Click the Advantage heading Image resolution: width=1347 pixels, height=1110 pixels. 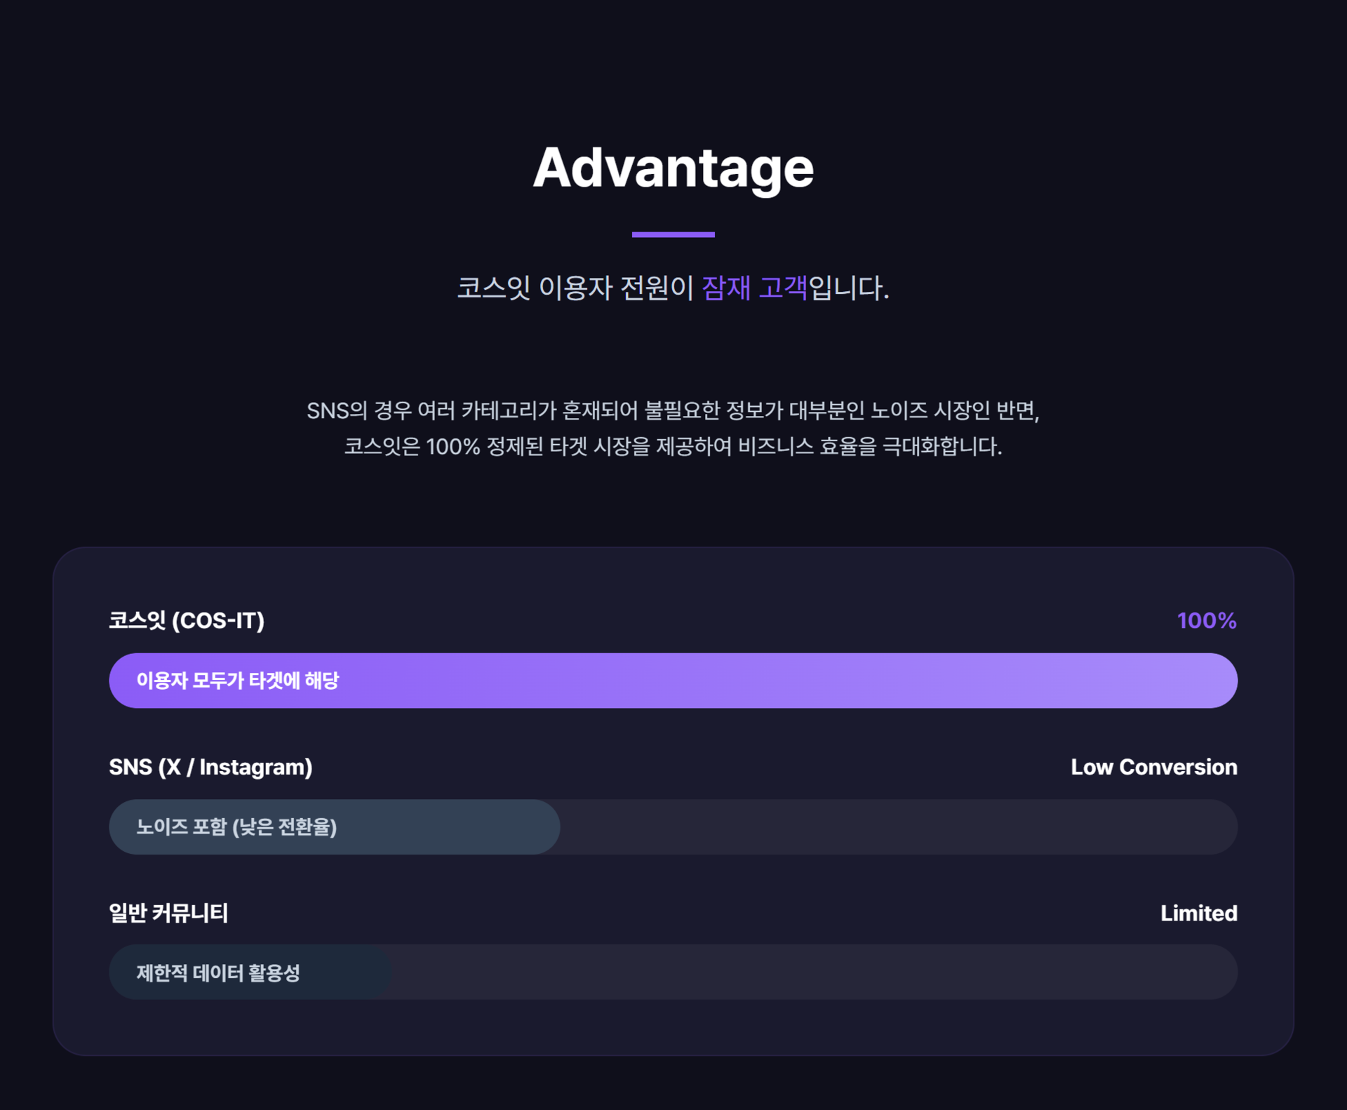point(673,168)
